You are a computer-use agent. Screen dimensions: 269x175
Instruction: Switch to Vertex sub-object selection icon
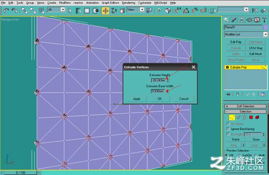click(x=232, y=118)
